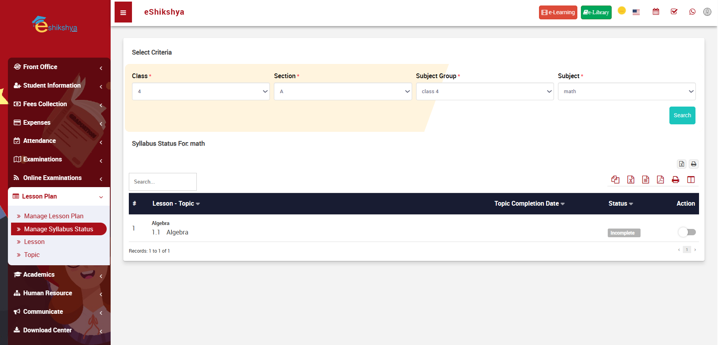Image resolution: width=718 pixels, height=345 pixels.
Task: Open the calendar icon in header
Action: tap(656, 12)
